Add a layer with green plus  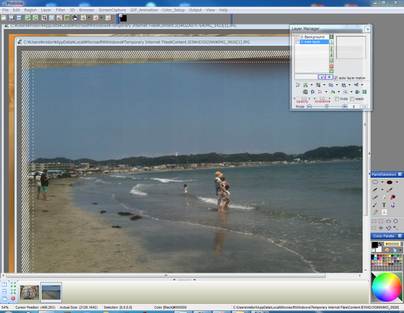click(332, 60)
